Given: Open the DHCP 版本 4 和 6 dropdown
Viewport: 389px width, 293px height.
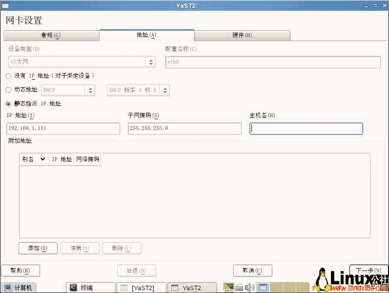Looking at the screenshot, I should (x=138, y=90).
